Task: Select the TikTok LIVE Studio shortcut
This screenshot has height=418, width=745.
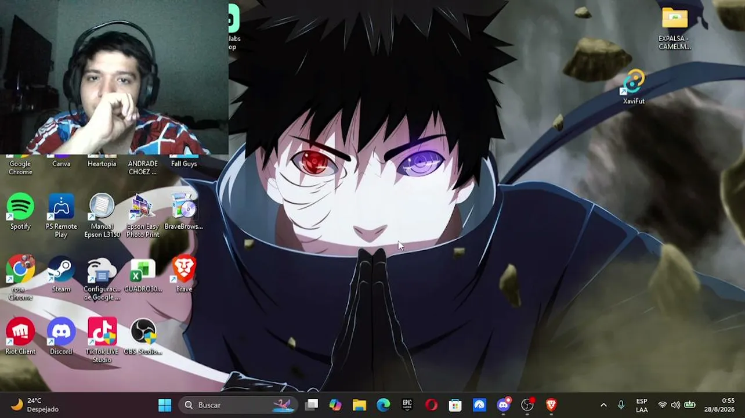Action: click(102, 341)
